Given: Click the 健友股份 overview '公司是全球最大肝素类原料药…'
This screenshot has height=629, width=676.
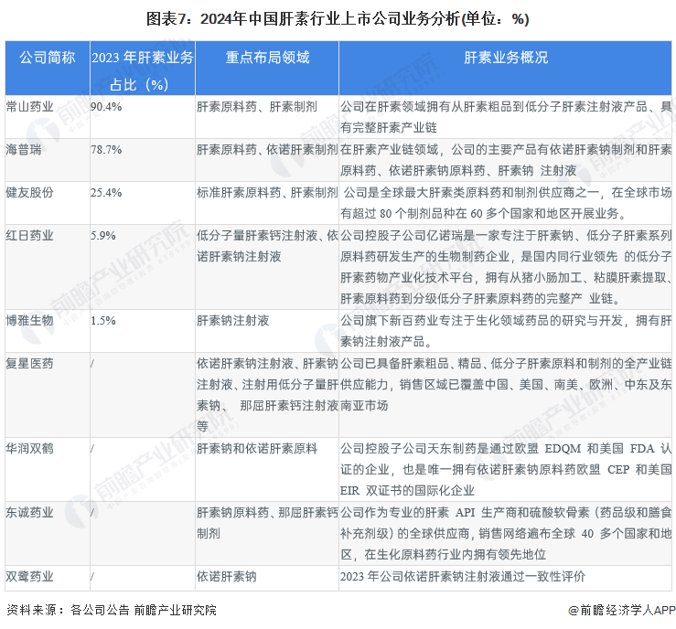Looking at the screenshot, I should 506,202.
